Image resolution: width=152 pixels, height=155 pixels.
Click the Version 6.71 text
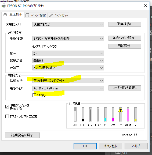click(130, 135)
